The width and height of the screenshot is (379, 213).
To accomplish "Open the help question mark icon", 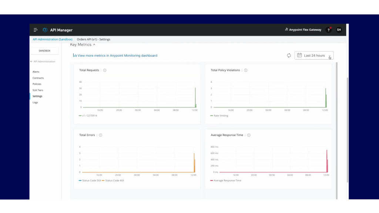I will [328, 30].
